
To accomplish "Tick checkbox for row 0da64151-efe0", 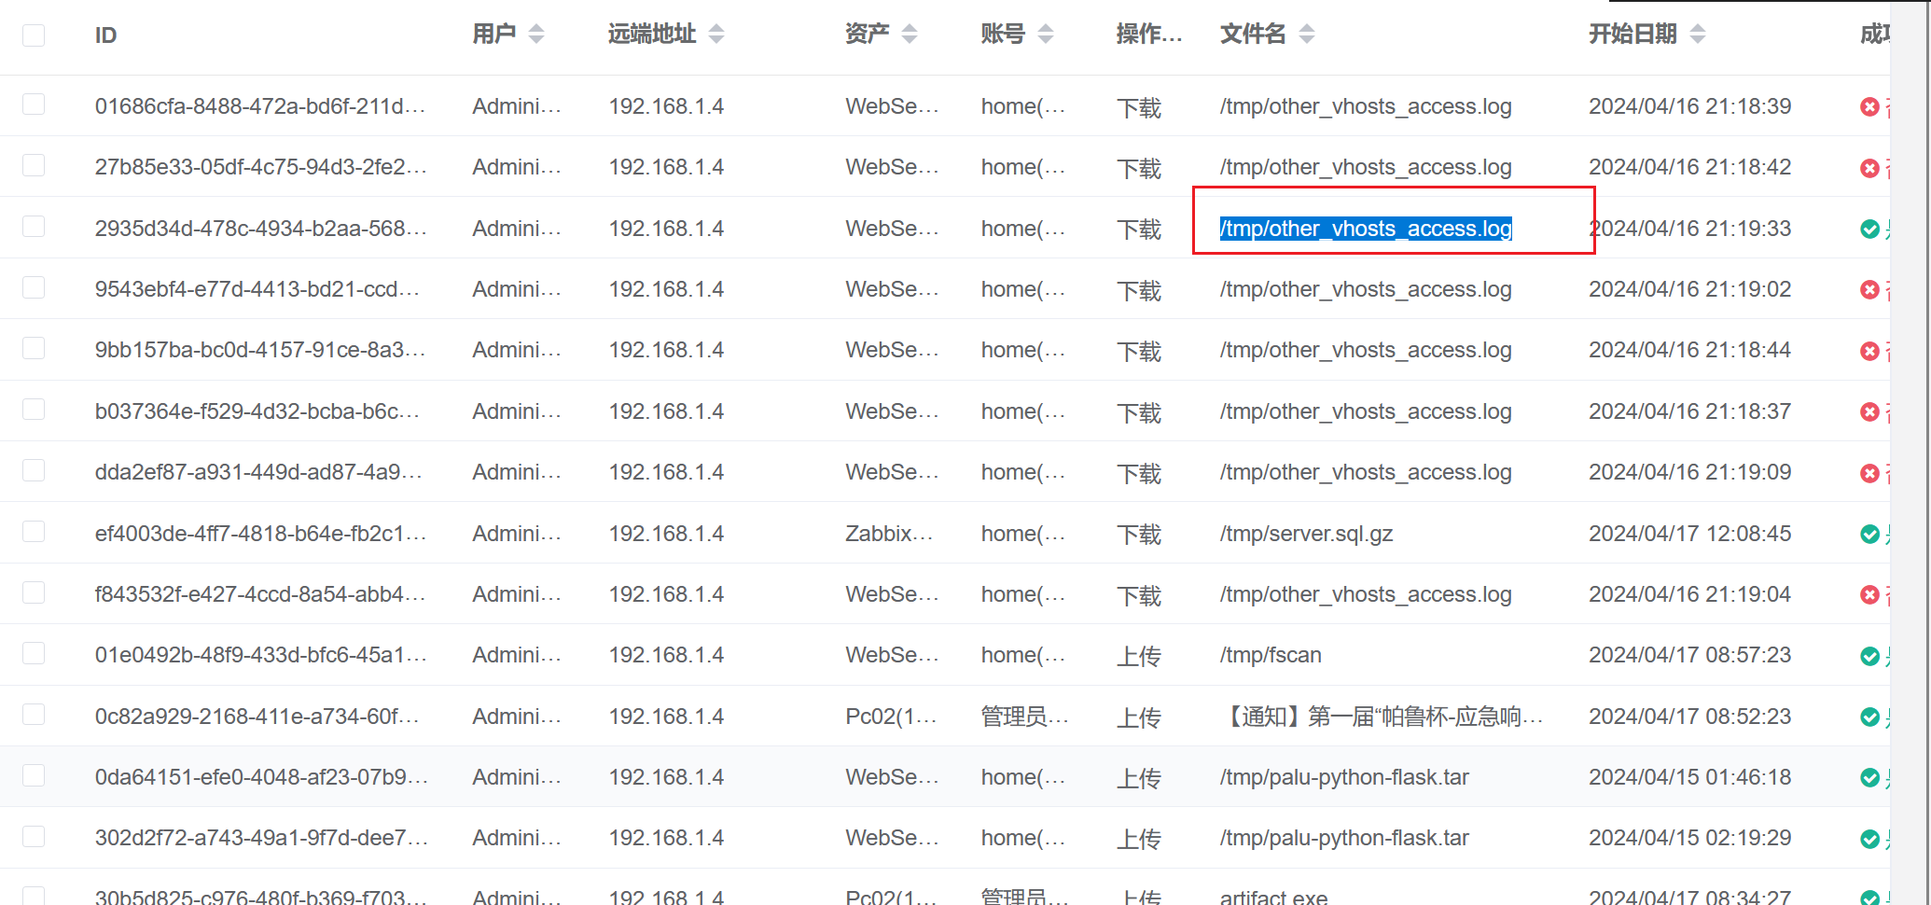I will (x=34, y=775).
